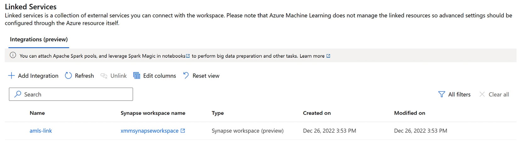The height and width of the screenshot is (142, 519).
Task: Click the magnifier icon in Search box
Action: tap(18, 94)
